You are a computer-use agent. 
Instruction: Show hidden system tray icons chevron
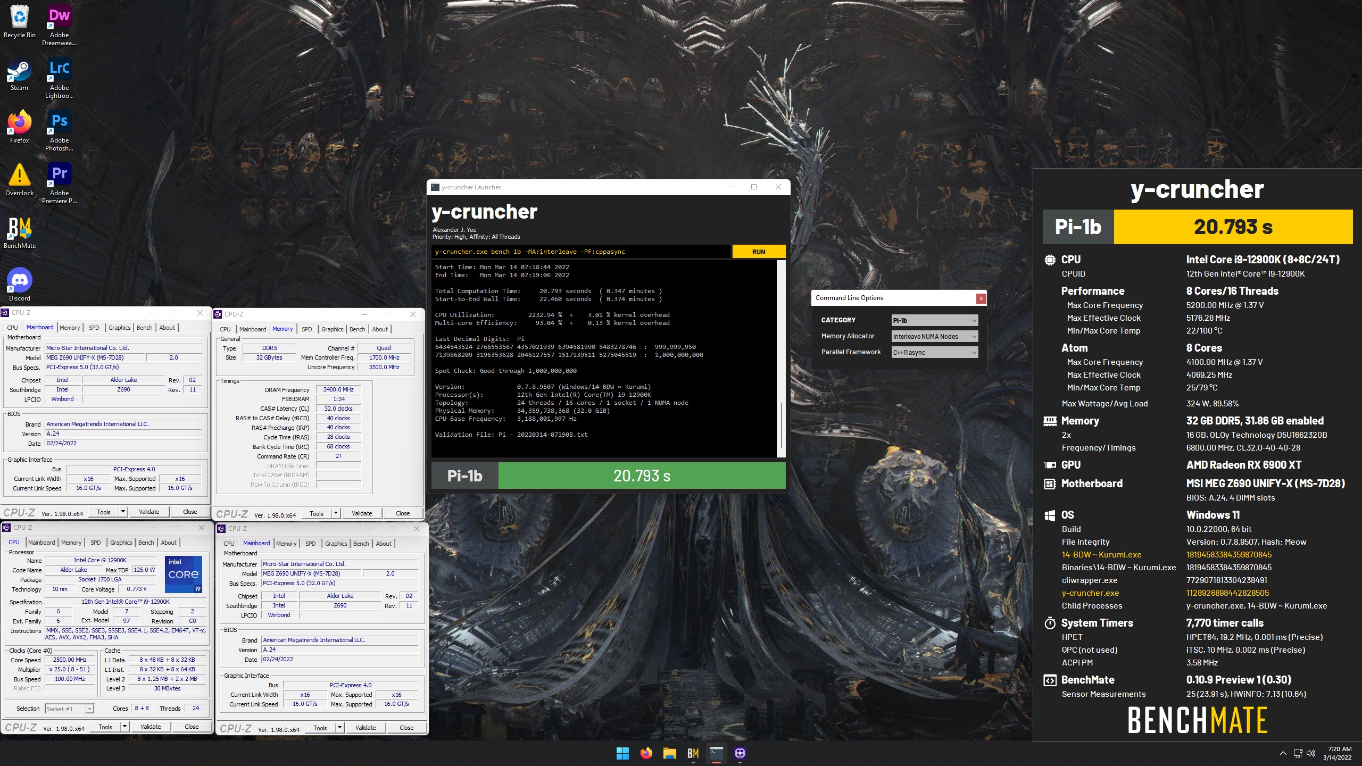tap(1283, 753)
